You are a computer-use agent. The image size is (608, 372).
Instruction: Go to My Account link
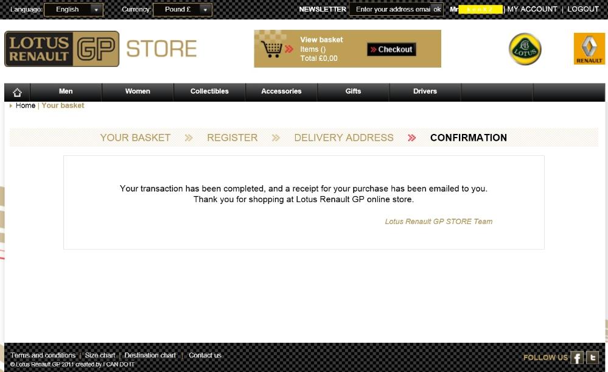[532, 9]
